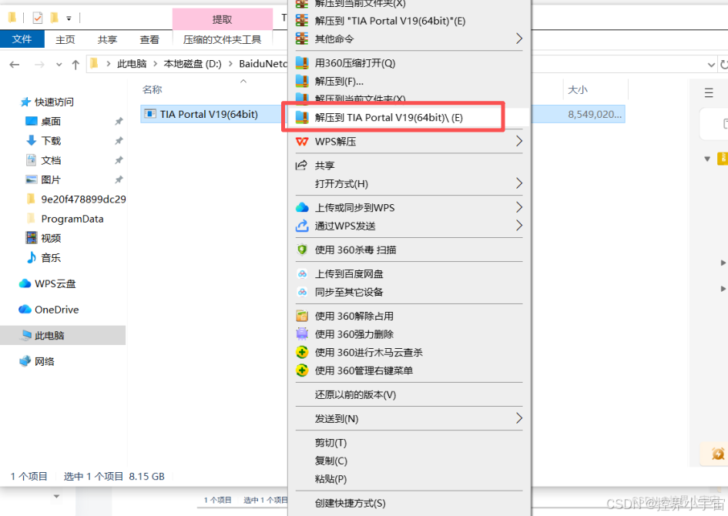
Task: Sort by 名称 column header
Action: click(x=153, y=89)
